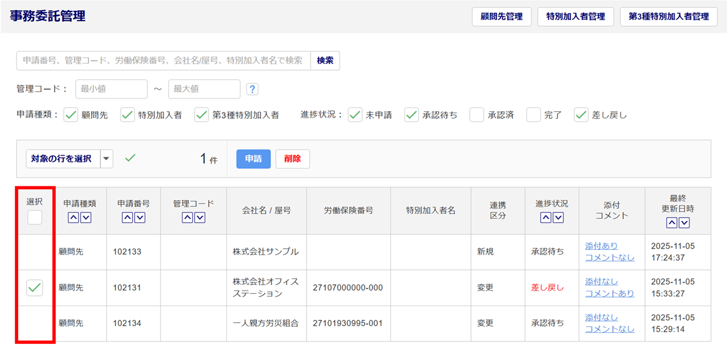Sort 申請番号 column ascending arrow
The height and width of the screenshot is (350, 728).
pos(127,218)
